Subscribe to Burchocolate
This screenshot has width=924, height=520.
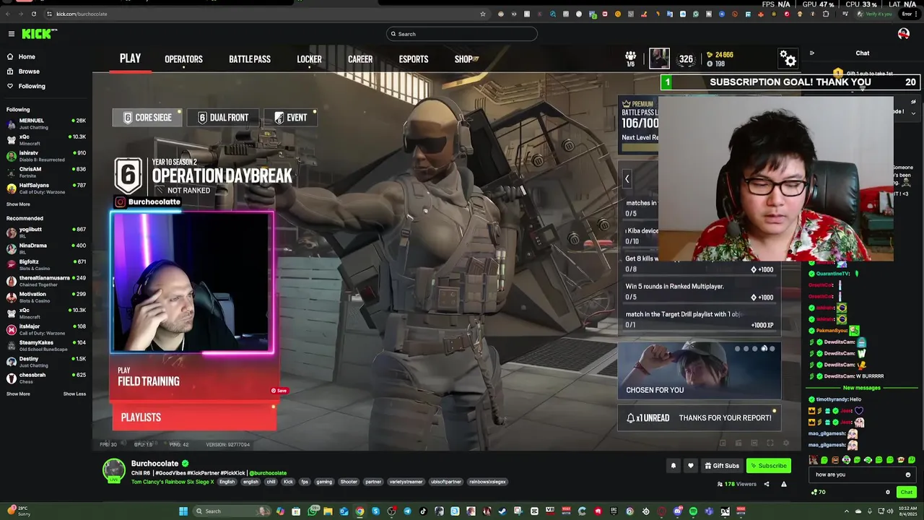[768, 466]
